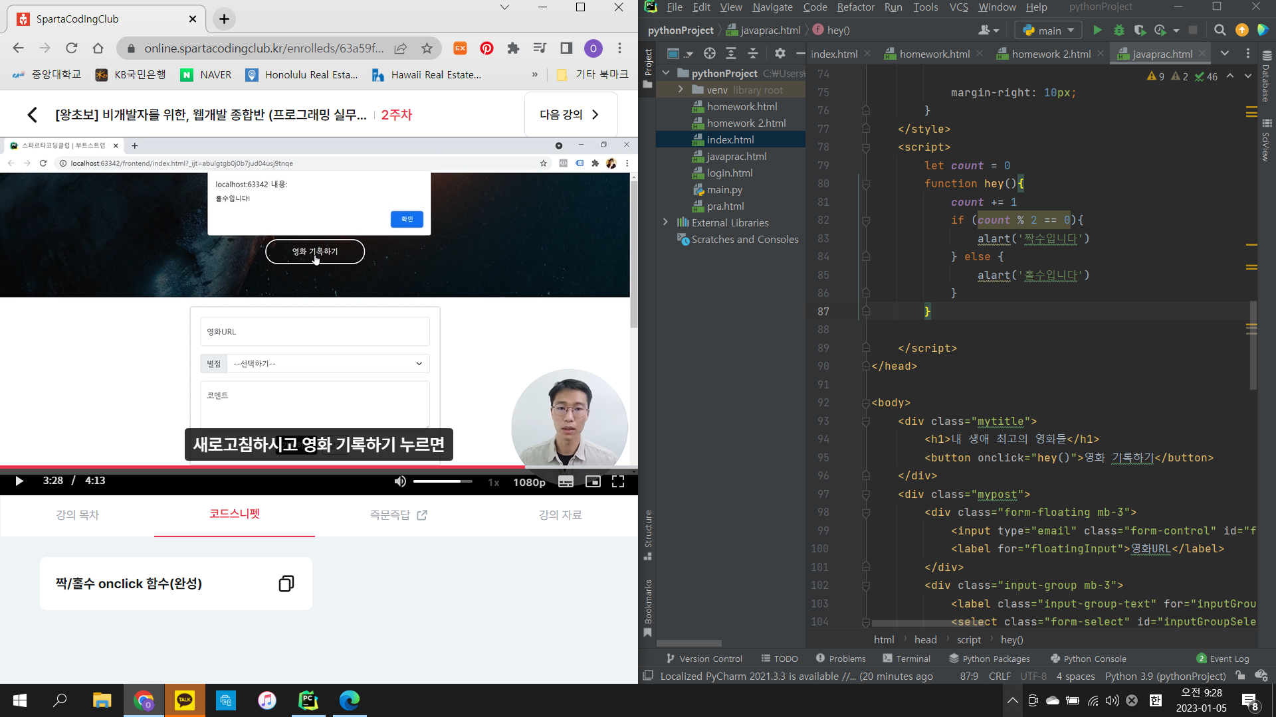1276x717 pixels.
Task: Enter video fullscreen mode
Action: coord(618,482)
